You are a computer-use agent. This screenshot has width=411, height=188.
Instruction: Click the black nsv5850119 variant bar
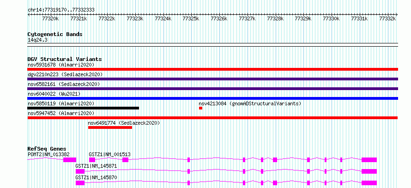point(83,108)
